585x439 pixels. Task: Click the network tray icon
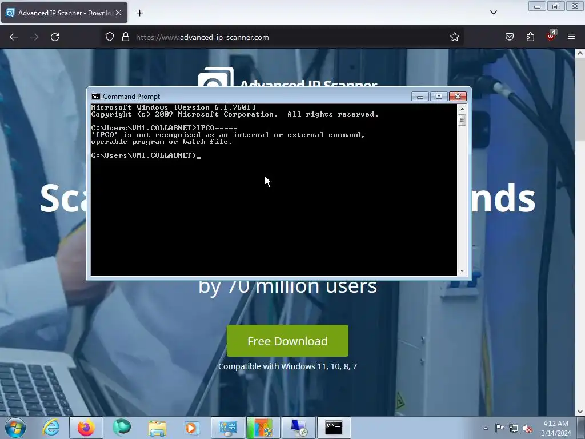tap(514, 428)
